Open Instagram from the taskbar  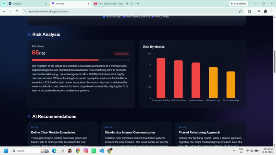[x=86, y=151]
